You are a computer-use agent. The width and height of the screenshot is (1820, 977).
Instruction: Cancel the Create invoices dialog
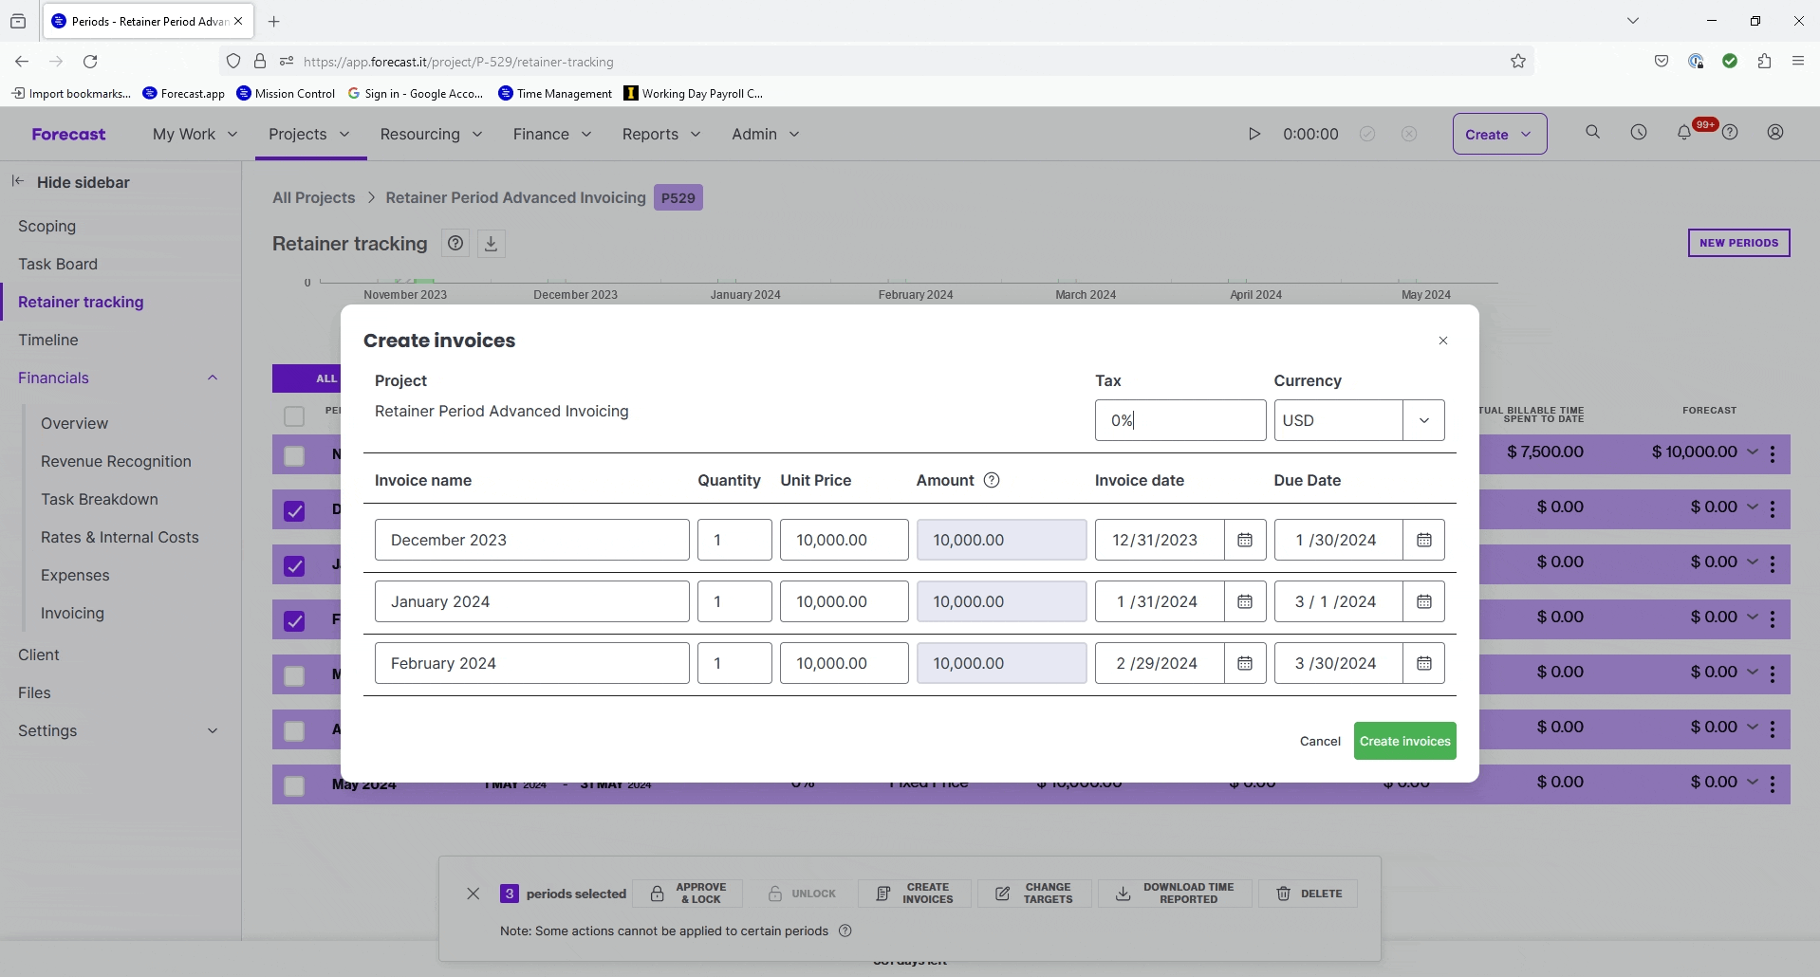coord(1320,741)
